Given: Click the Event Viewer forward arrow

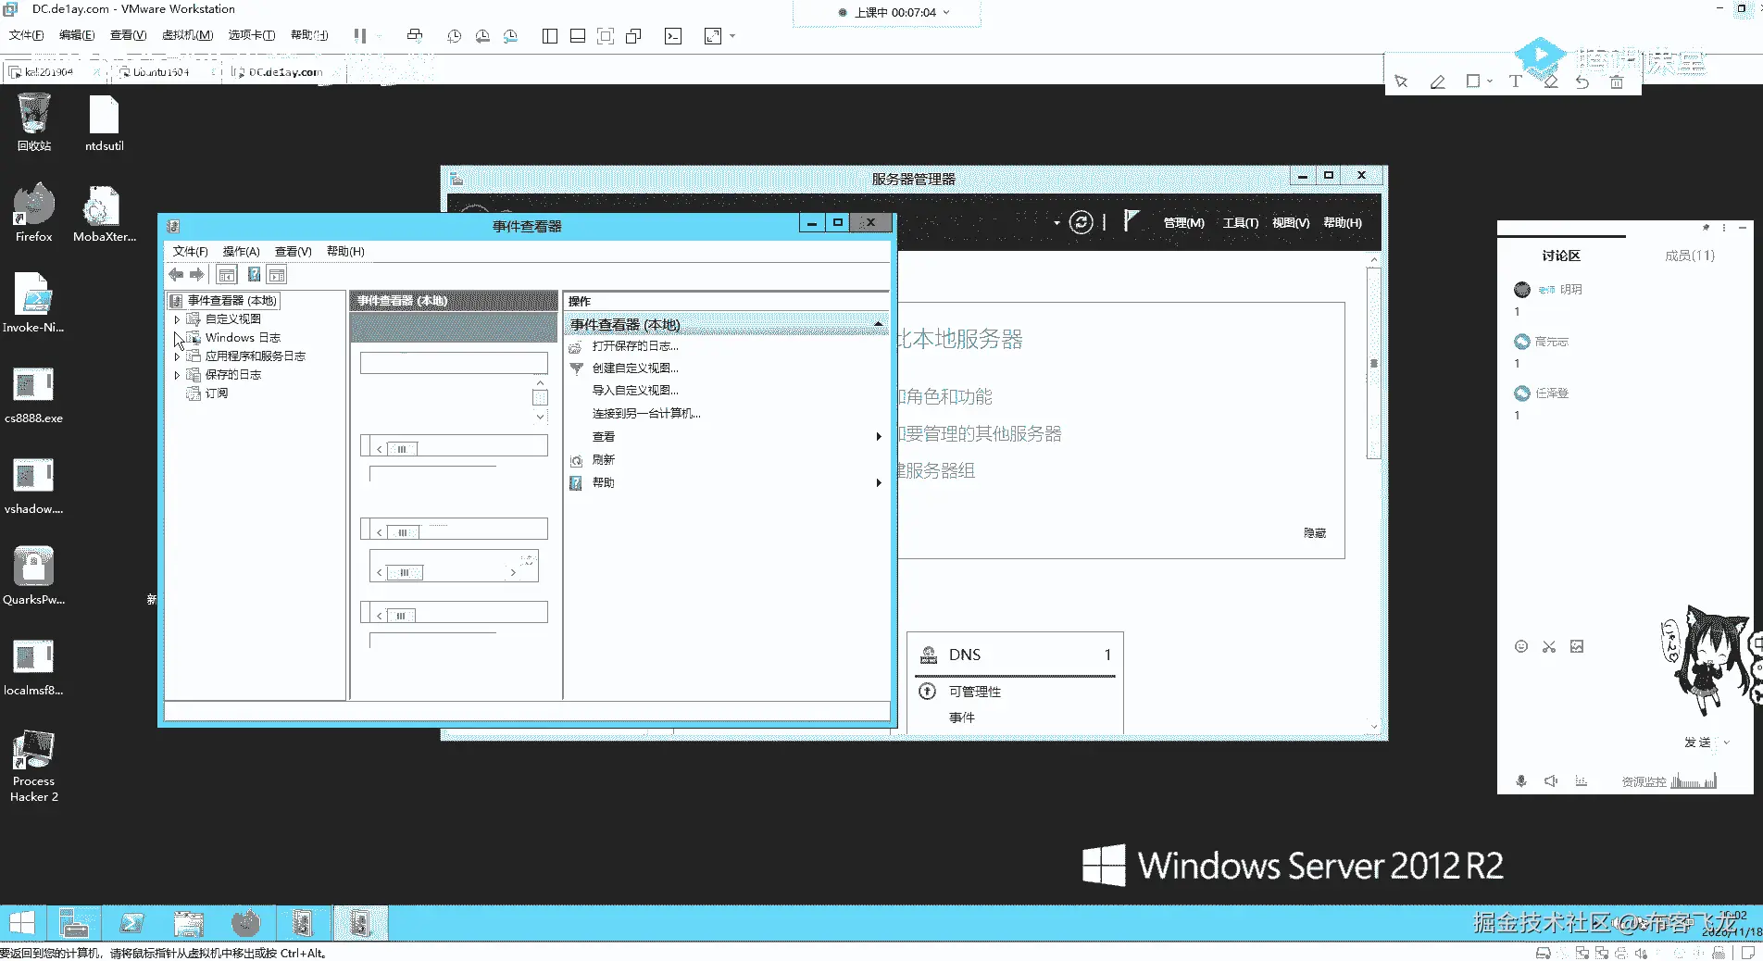Looking at the screenshot, I should click(196, 275).
